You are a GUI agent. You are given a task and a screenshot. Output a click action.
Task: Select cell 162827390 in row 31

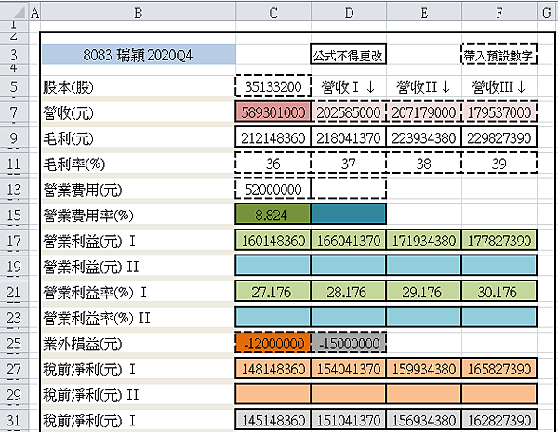[x=499, y=420]
